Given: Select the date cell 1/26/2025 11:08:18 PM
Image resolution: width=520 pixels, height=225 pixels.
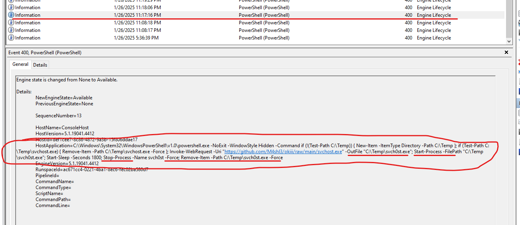Looking at the screenshot, I should (137, 23).
